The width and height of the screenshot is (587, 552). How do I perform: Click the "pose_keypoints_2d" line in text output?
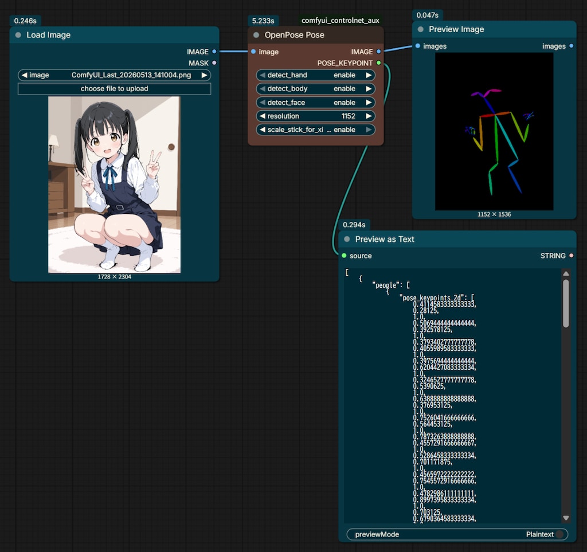437,298
